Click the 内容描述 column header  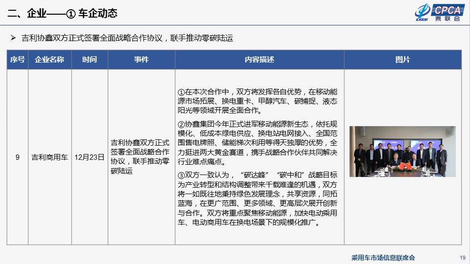coord(259,60)
